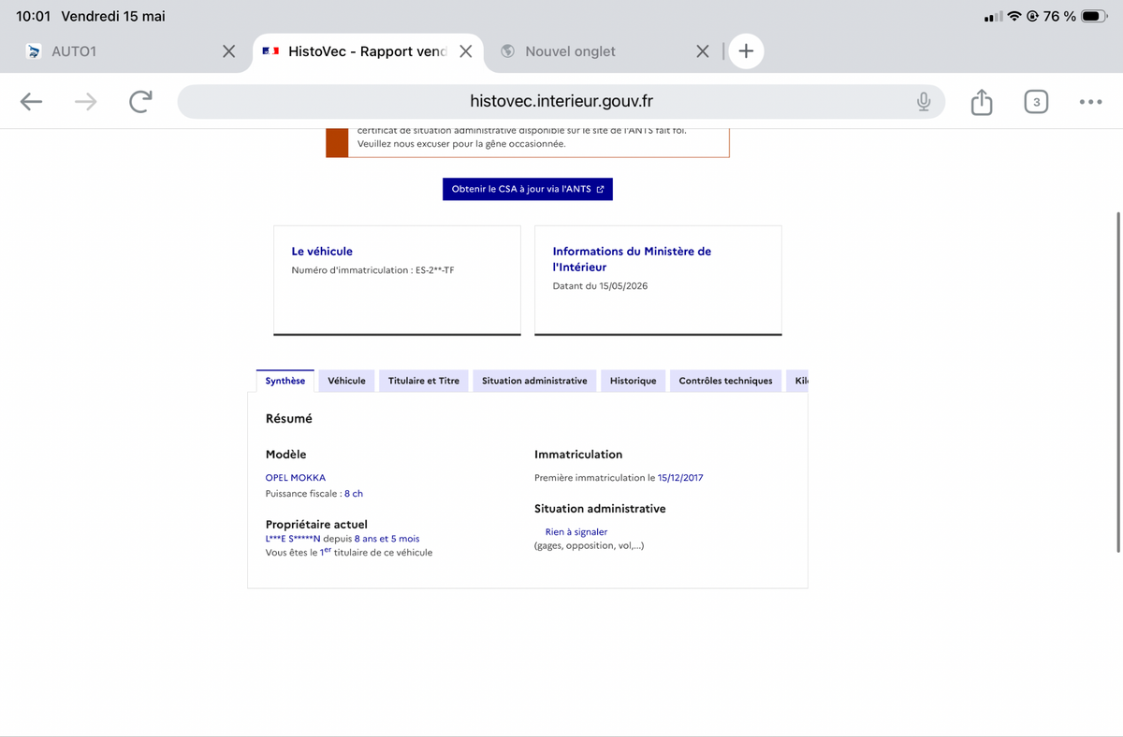Click the Rien à signaler status
This screenshot has width=1123, height=737.
click(x=576, y=531)
